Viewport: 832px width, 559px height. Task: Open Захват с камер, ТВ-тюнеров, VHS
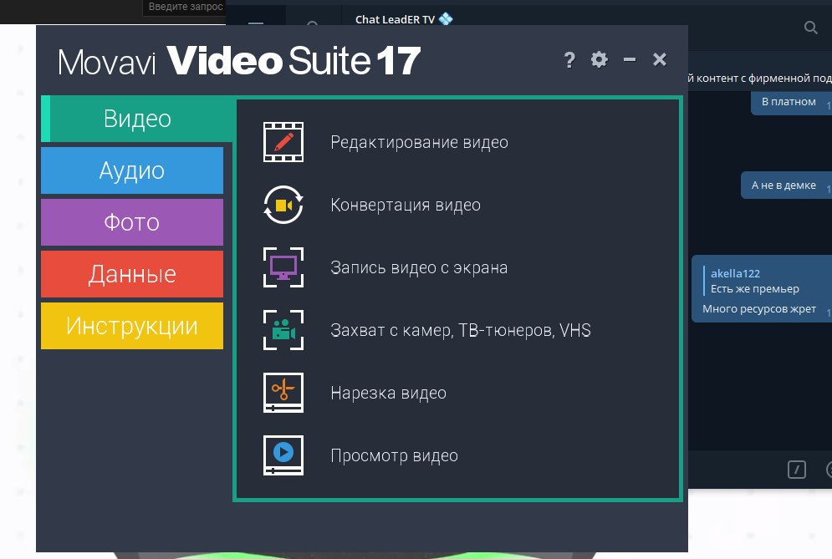click(x=461, y=330)
